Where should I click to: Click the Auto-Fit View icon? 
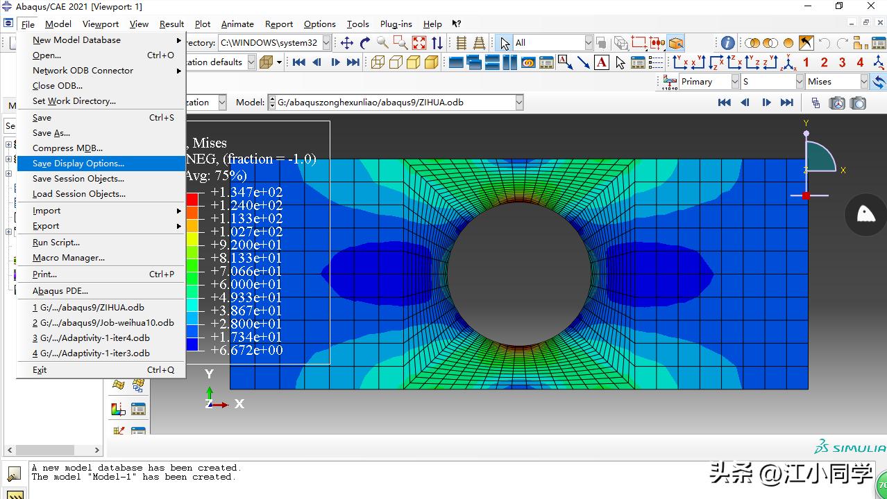pos(419,43)
